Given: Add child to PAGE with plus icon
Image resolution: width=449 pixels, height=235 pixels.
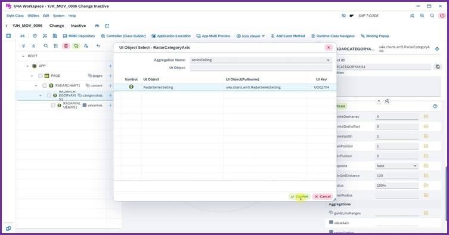Looking at the screenshot, I should click(110, 76).
